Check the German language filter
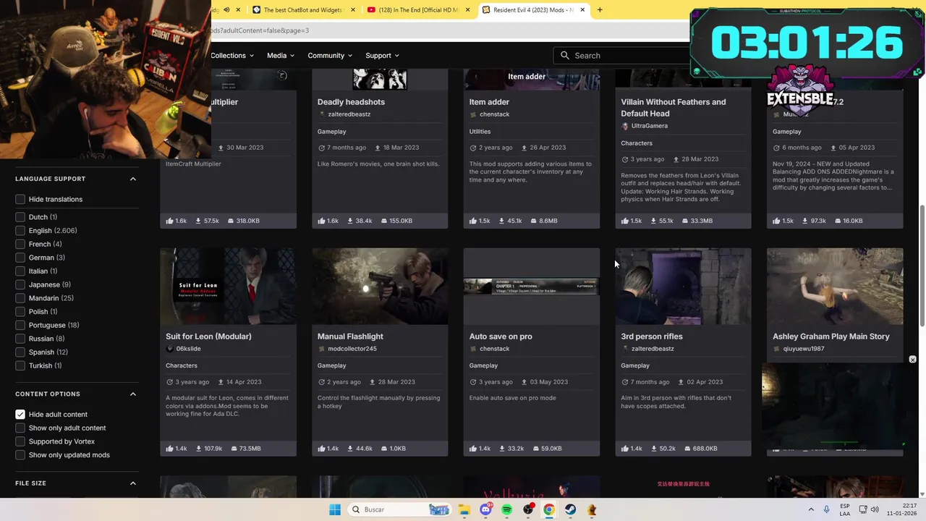The height and width of the screenshot is (521, 926). pyautogui.click(x=20, y=258)
